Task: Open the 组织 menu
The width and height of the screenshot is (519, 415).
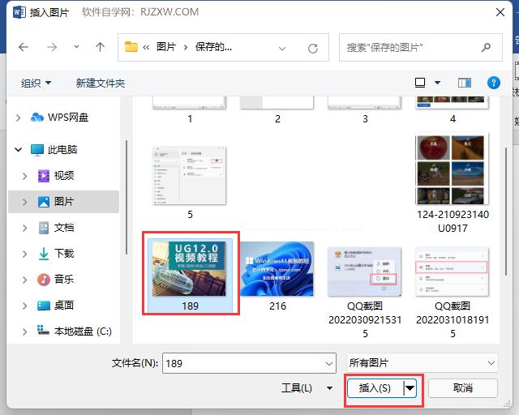Action: pyautogui.click(x=36, y=83)
